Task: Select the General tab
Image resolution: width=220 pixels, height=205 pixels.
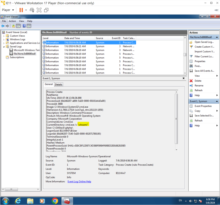Action: (49, 84)
